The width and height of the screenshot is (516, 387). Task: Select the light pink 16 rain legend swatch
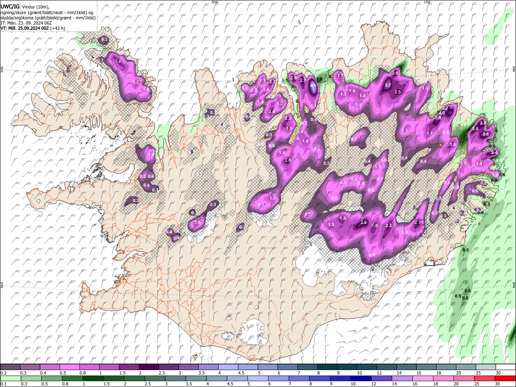[x=423, y=378]
